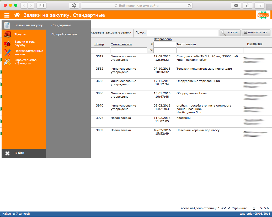Click the Товары boxes icon
Image resolution: width=272 pixels, height=217 pixels.
coord(7,34)
